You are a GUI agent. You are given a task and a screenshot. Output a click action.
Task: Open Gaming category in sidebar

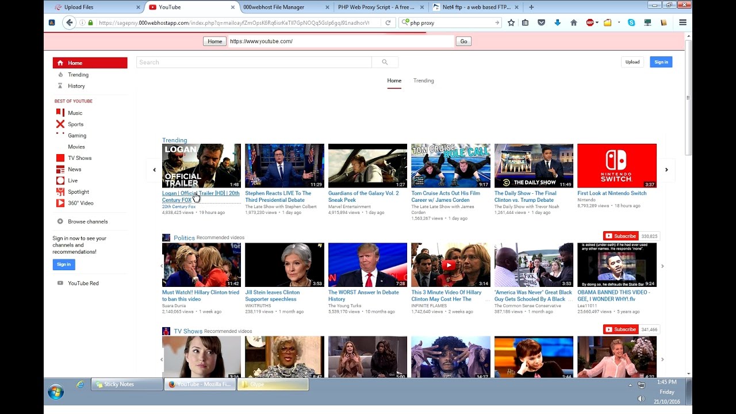click(77, 136)
